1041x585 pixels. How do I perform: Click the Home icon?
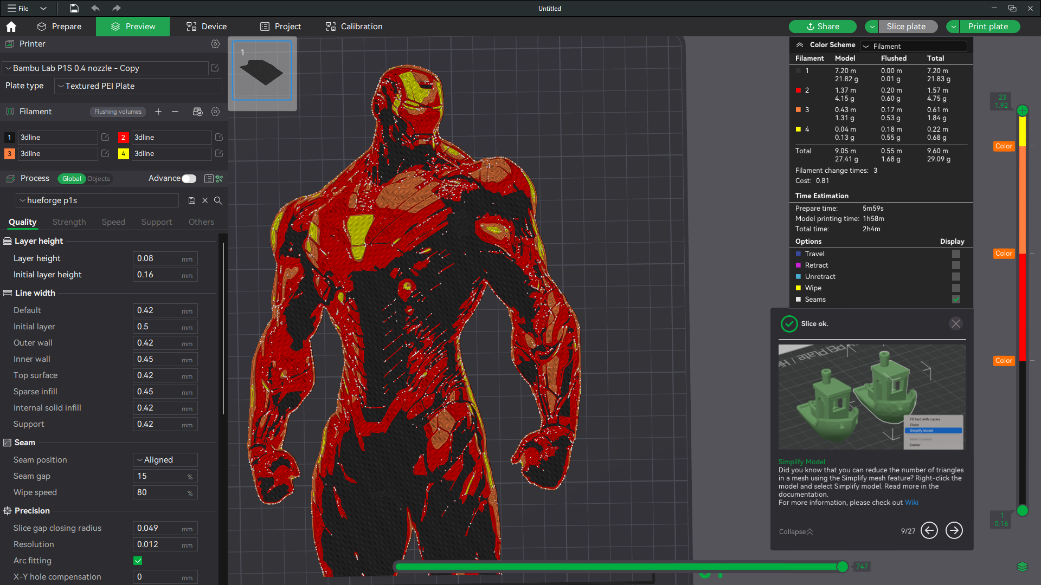coord(11,27)
